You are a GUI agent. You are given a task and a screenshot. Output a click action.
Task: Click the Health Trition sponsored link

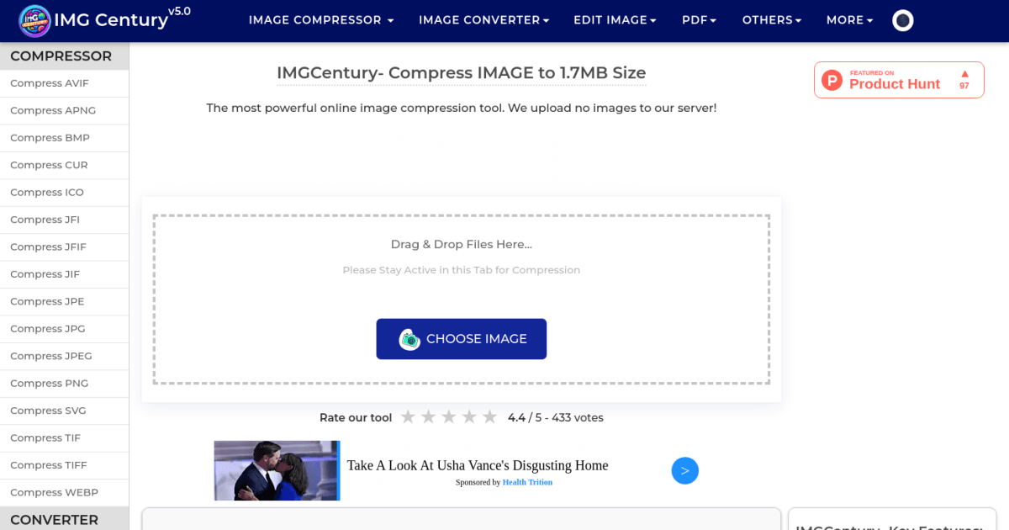tap(527, 481)
